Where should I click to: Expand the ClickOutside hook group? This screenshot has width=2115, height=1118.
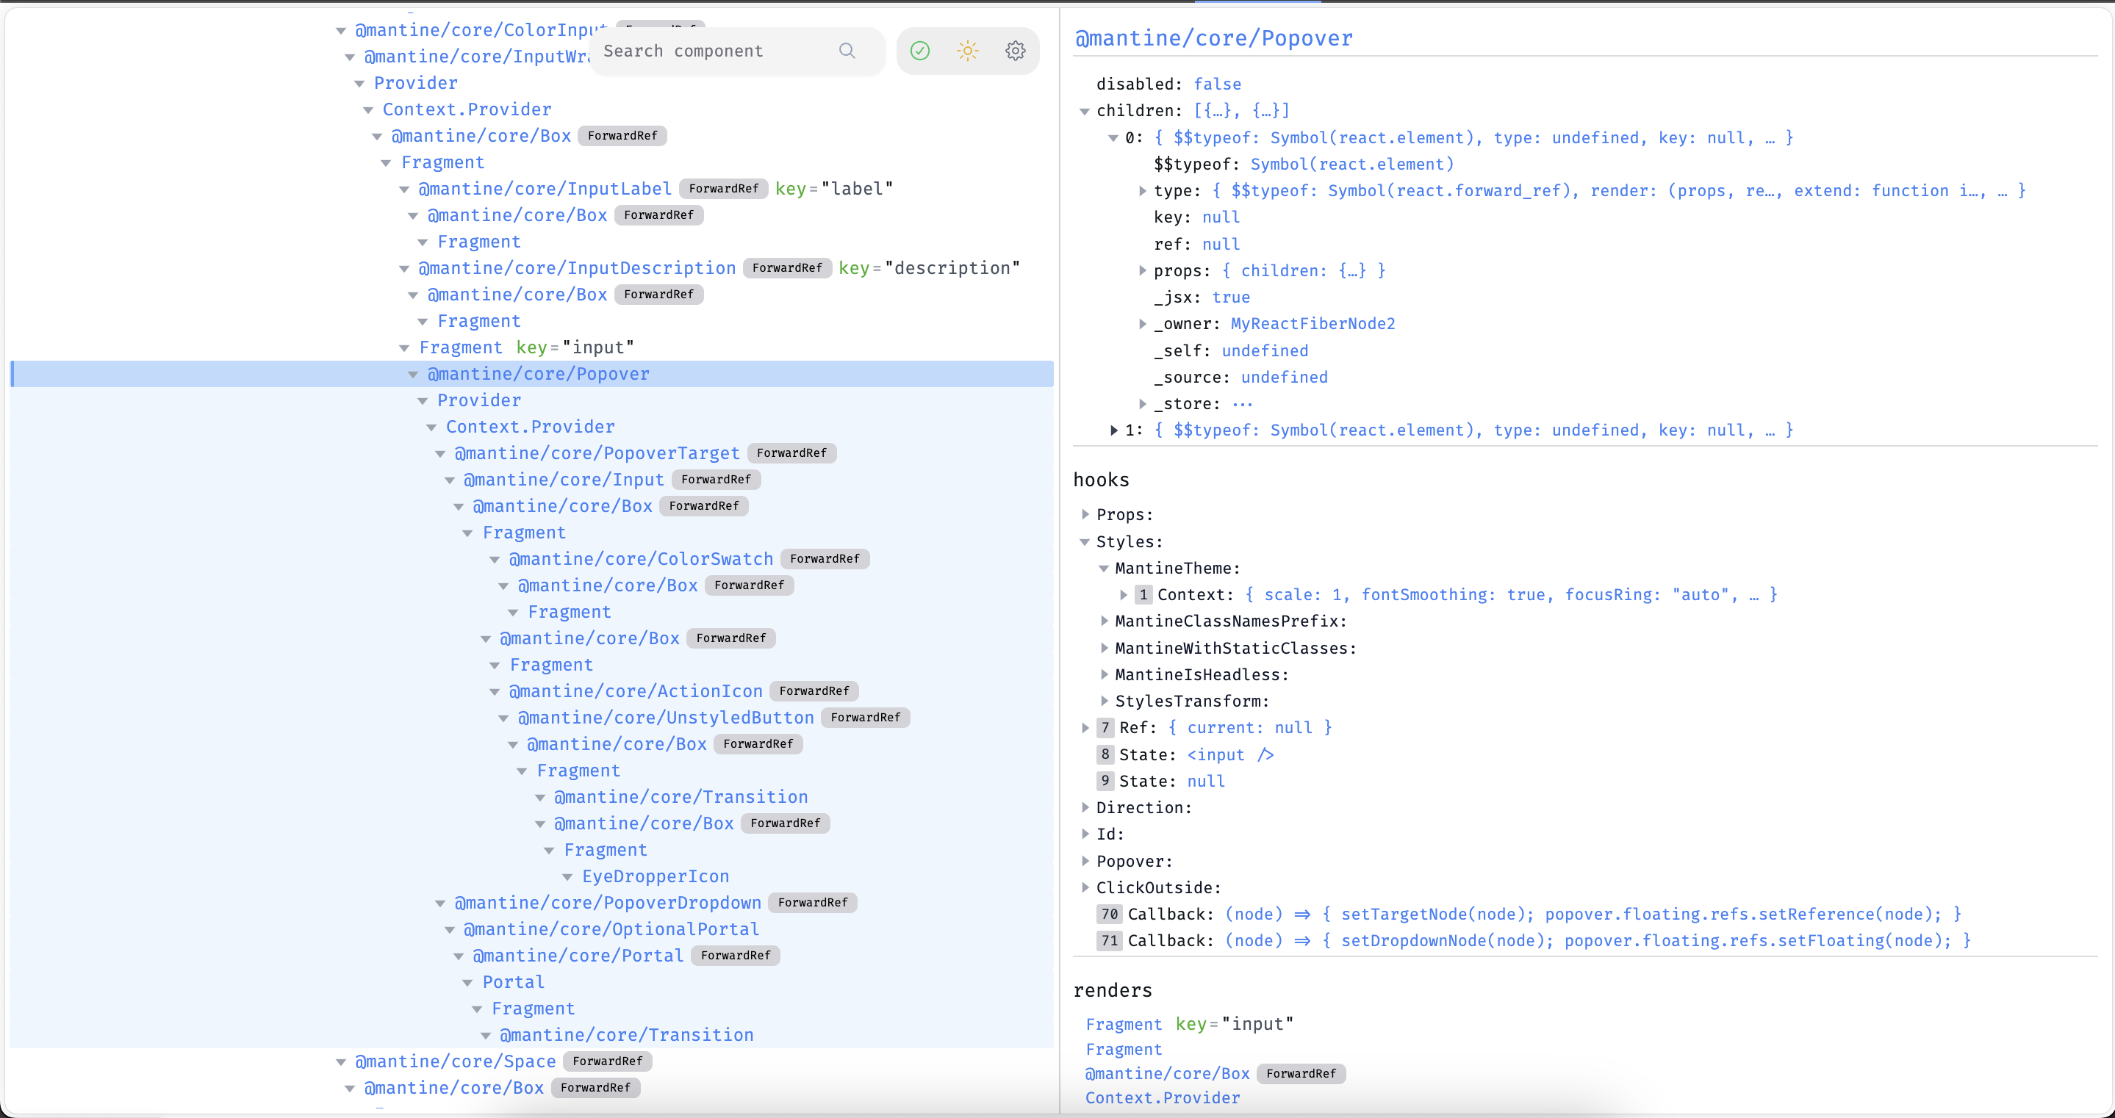(1085, 887)
